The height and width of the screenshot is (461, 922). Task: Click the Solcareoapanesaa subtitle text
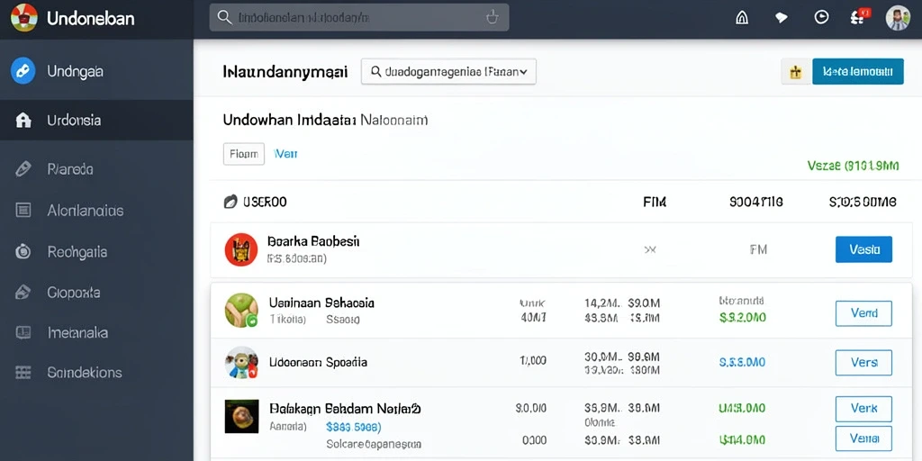[x=374, y=444]
